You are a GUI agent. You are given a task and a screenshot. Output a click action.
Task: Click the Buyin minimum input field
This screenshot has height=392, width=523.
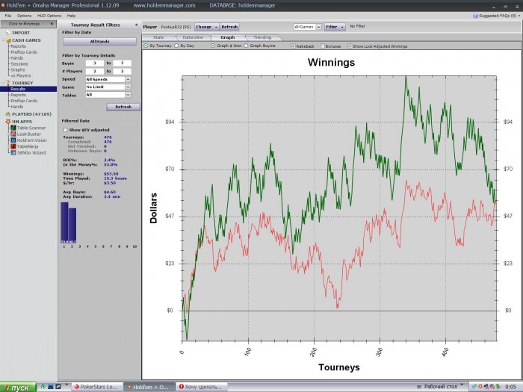pos(95,63)
